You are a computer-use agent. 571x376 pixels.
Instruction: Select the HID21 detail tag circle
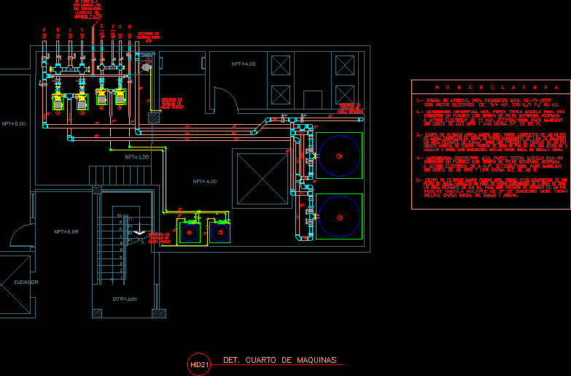coord(198,364)
